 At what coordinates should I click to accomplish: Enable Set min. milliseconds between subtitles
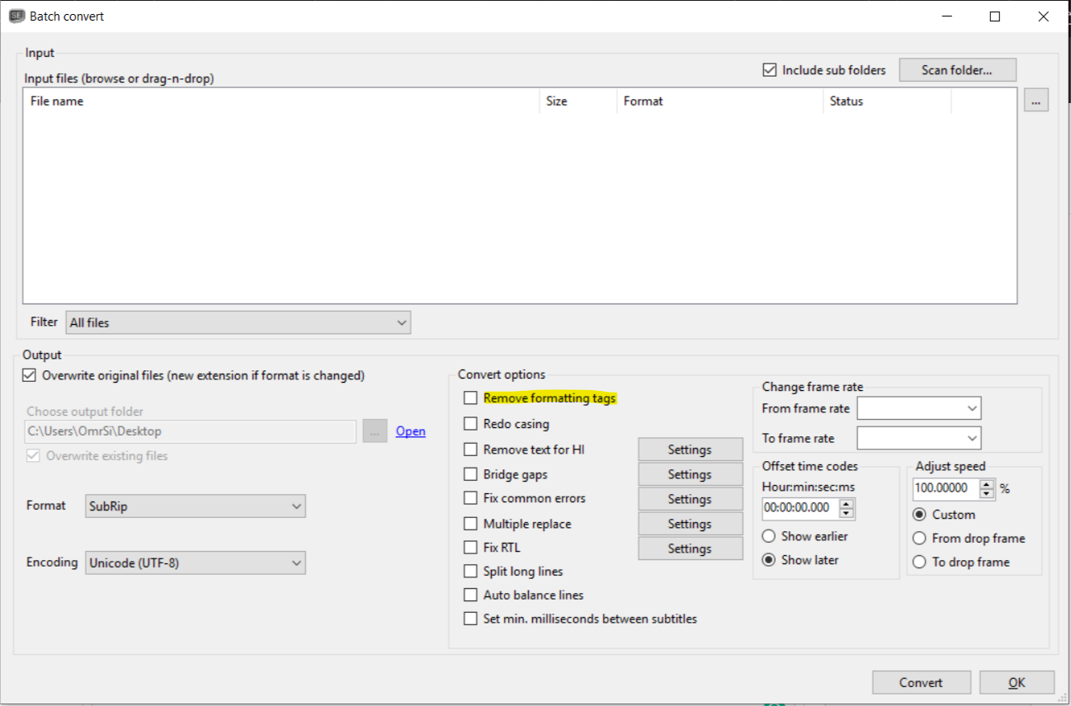tap(470, 618)
